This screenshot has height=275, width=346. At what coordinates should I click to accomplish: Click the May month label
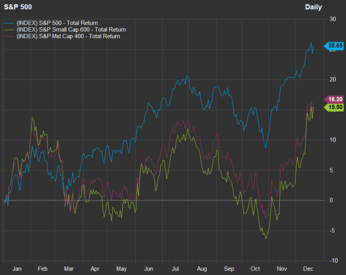pos(122,269)
